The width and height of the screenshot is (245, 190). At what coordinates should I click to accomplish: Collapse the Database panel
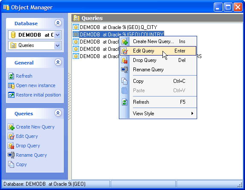tap(58, 23)
